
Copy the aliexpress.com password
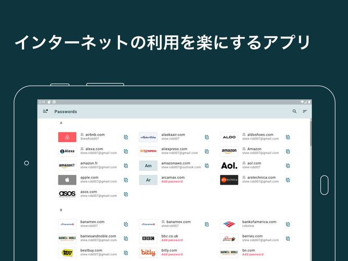tap(207, 151)
